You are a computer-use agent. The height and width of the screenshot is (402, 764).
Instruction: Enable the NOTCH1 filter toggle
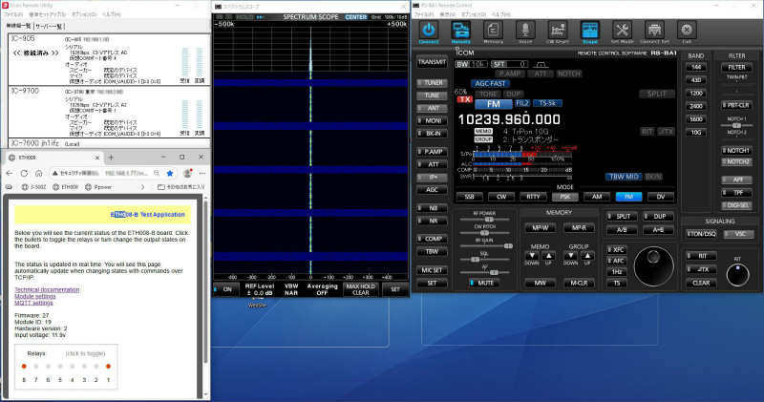[736, 150]
